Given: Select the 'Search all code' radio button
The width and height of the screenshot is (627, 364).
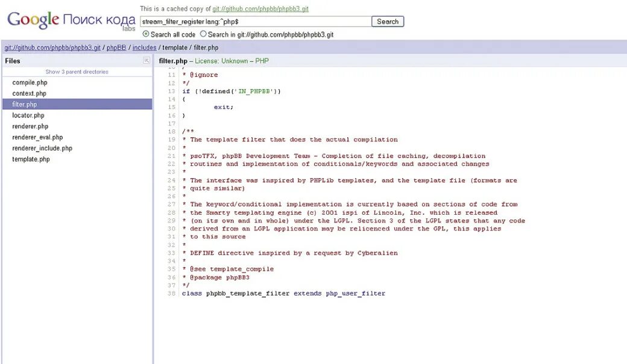Looking at the screenshot, I should pyautogui.click(x=146, y=34).
